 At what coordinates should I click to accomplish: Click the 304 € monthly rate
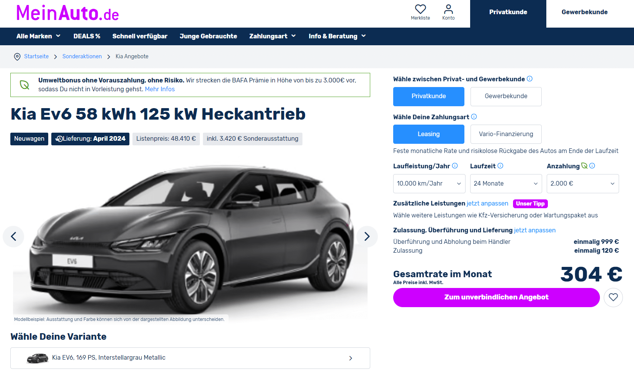click(592, 275)
